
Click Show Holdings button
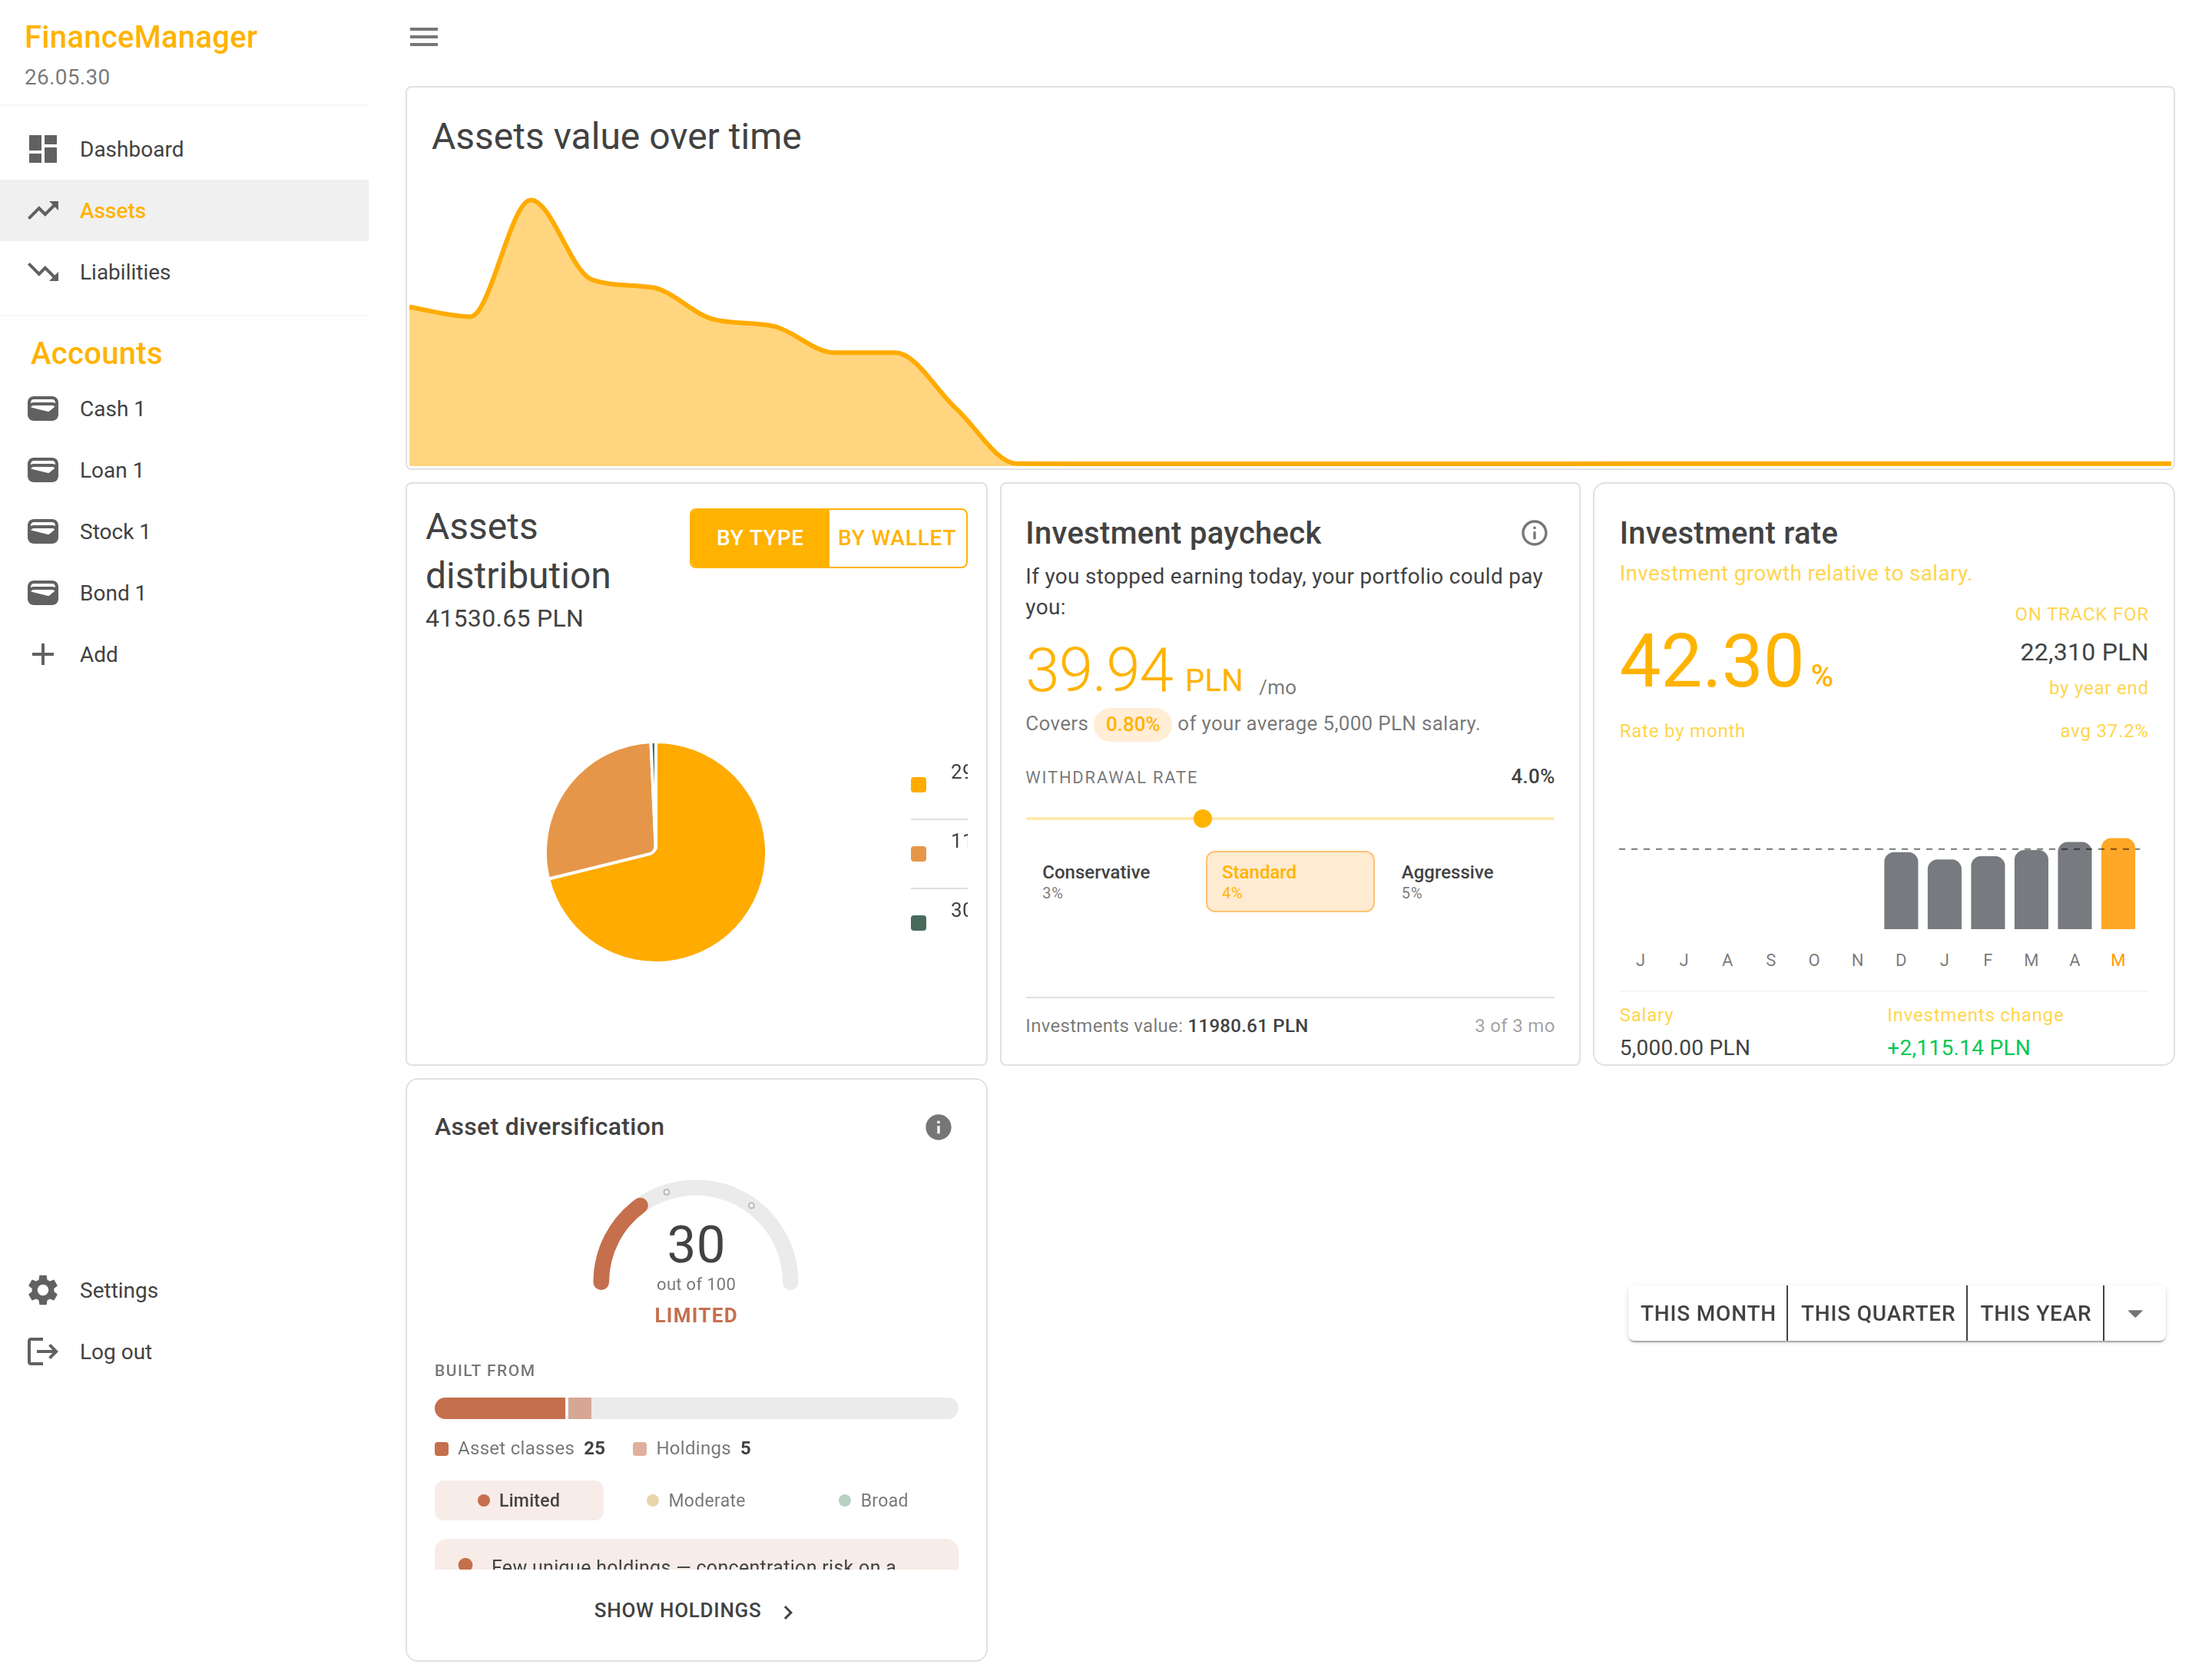696,1610
